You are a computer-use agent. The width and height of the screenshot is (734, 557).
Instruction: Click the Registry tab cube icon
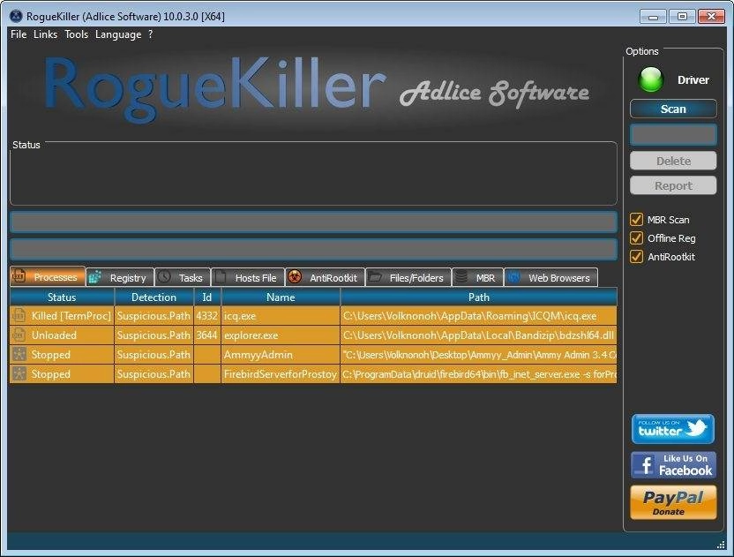(x=95, y=277)
